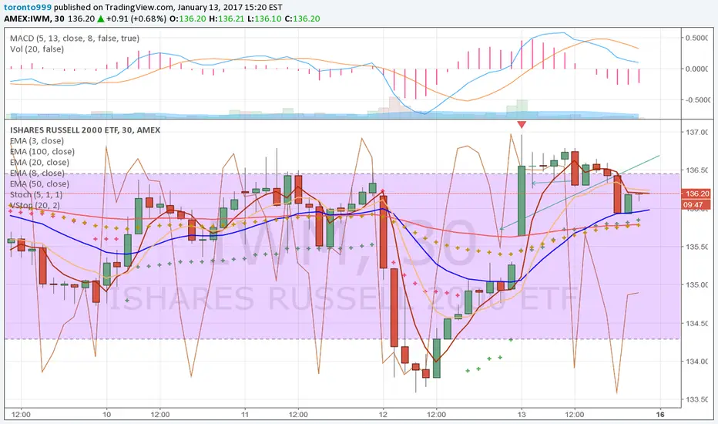718x424 pixels.
Task: Click the 135.00 price axis label
Action: click(x=696, y=284)
